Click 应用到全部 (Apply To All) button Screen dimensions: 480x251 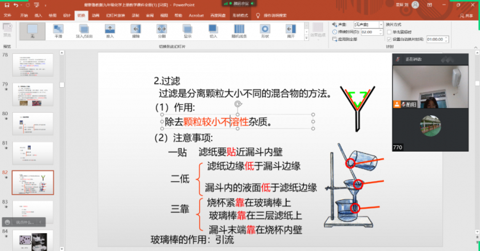[345, 39]
